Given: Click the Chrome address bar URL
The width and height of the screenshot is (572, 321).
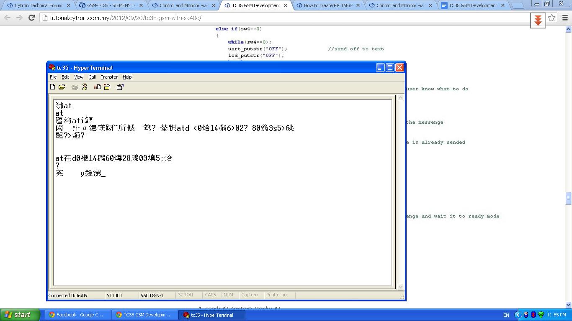Looking at the screenshot, I should [x=126, y=18].
